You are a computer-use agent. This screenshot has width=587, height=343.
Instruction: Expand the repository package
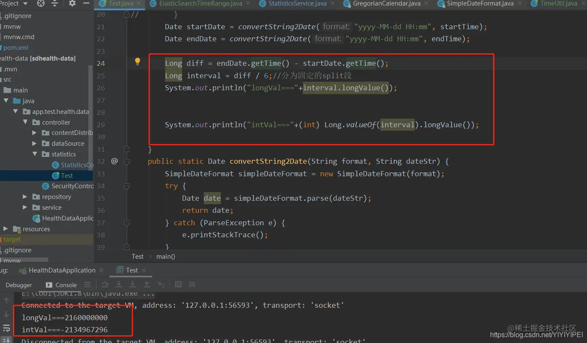pos(25,197)
